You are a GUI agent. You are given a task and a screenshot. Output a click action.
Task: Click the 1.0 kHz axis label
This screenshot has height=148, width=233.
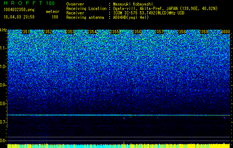[x=3, y=67]
